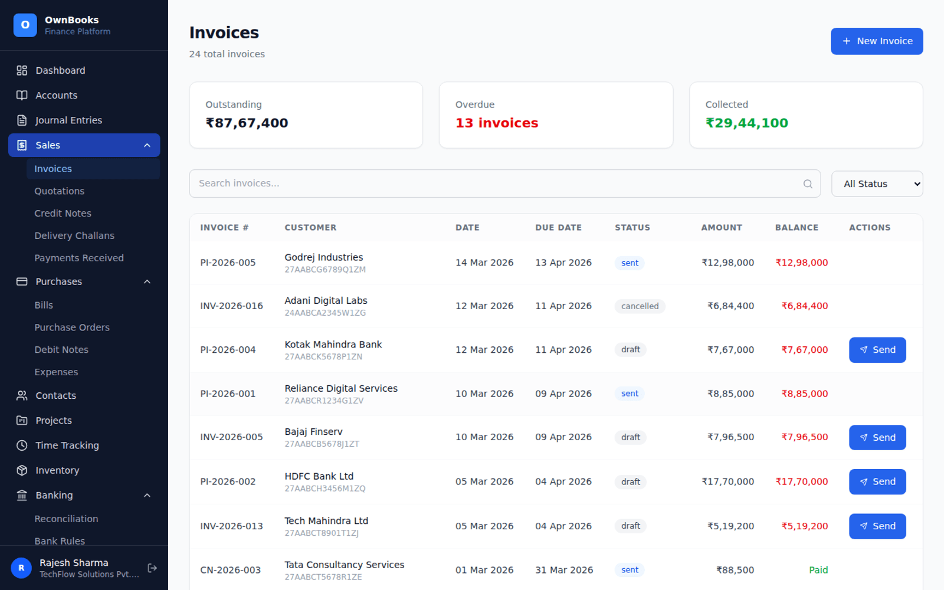Click invoice number PI-2026-005

(x=228, y=263)
